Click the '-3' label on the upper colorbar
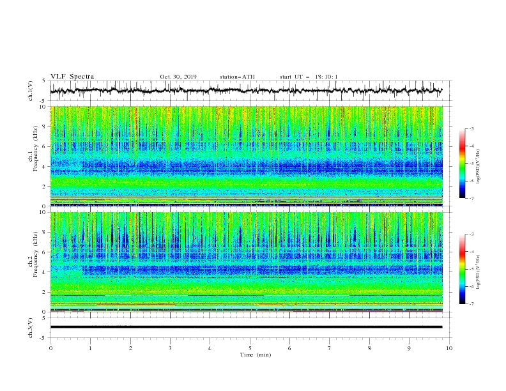Image resolution: width=506 pixels, height=391 pixels. (x=471, y=128)
